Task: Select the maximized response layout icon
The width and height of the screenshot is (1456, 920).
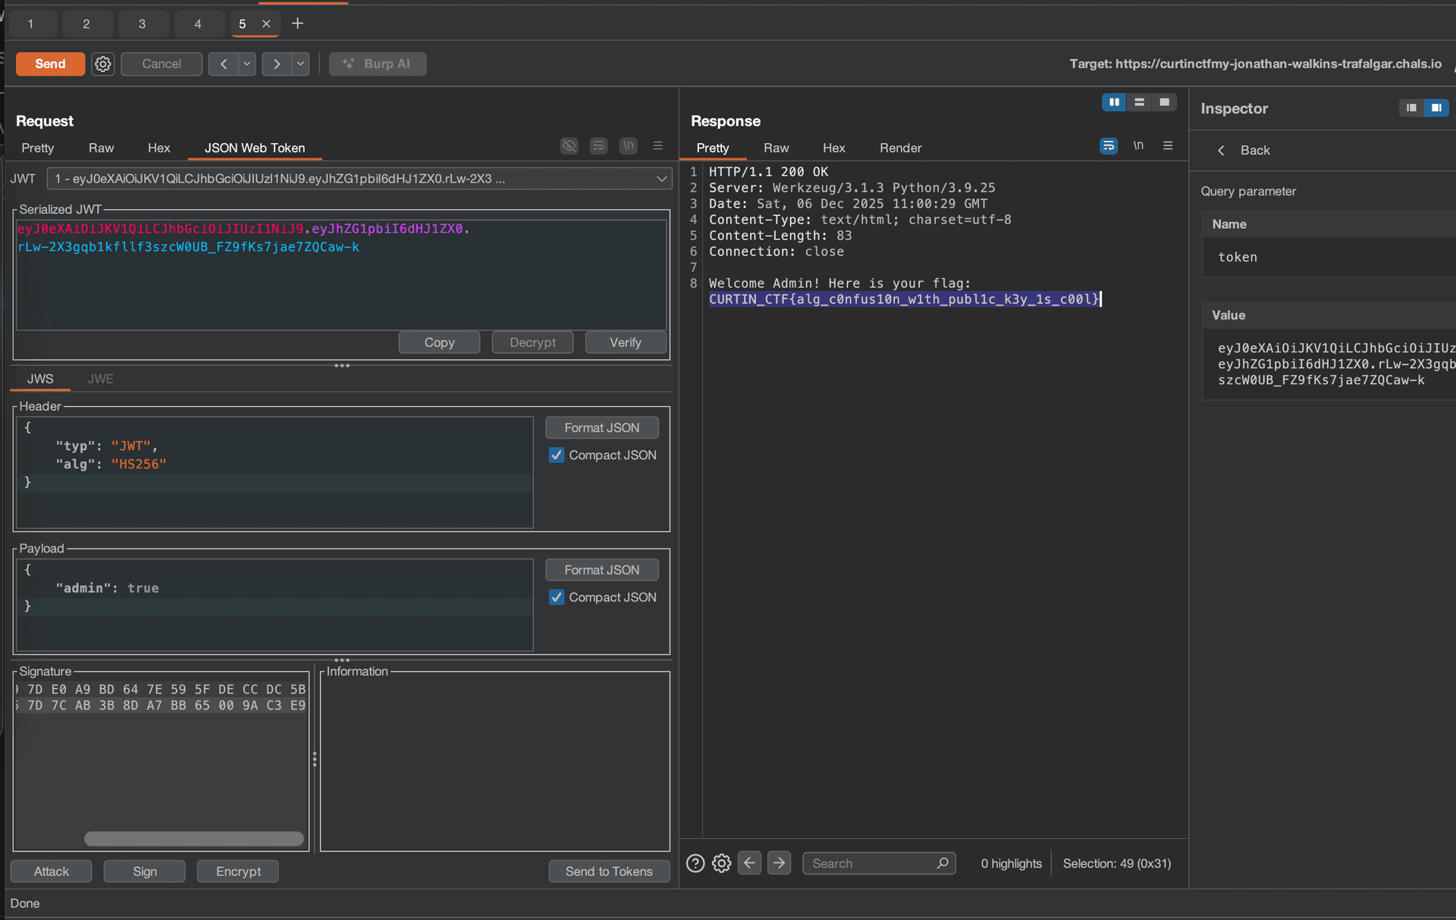Action: 1165,102
